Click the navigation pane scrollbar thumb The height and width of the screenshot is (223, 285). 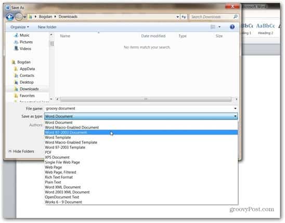(x=51, y=44)
